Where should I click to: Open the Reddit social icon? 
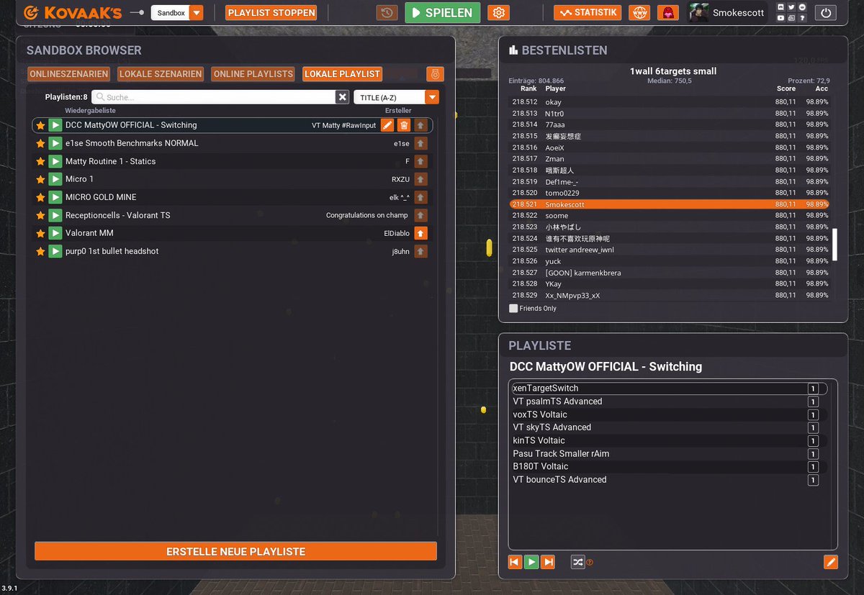point(801,7)
